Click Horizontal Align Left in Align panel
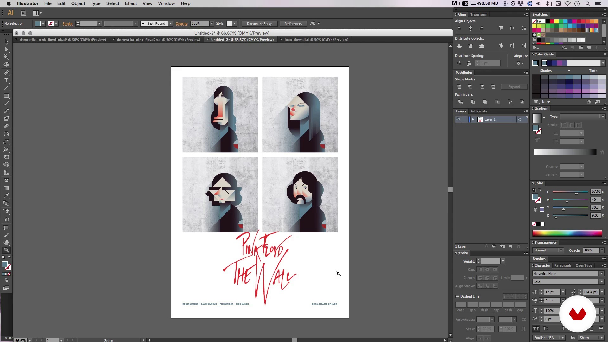 (459, 28)
